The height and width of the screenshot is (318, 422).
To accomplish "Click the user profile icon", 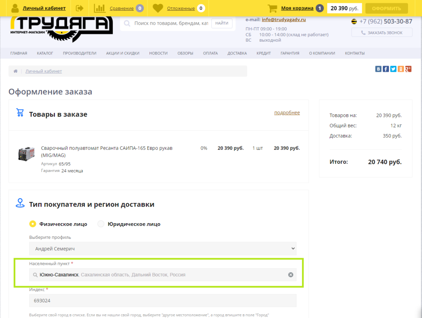I will click(15, 8).
